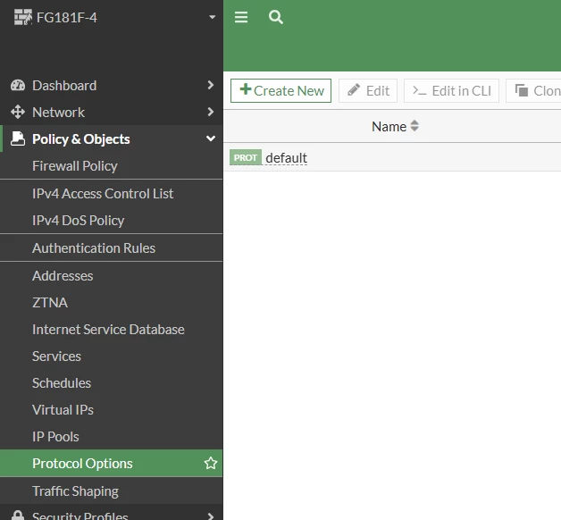Click the Create New button
The image size is (561, 520).
coord(280,91)
